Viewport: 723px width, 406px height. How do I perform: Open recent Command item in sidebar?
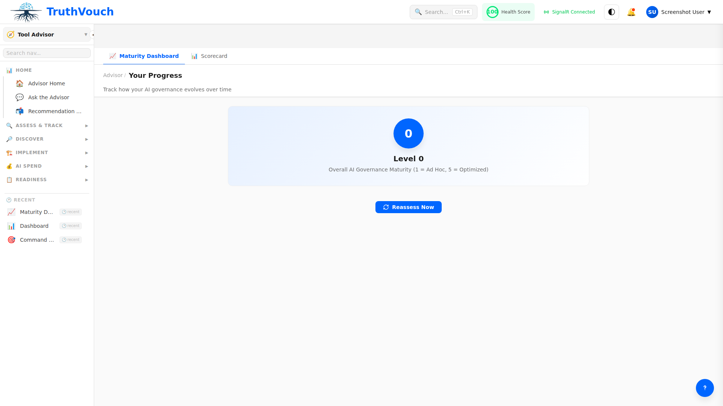click(x=37, y=240)
